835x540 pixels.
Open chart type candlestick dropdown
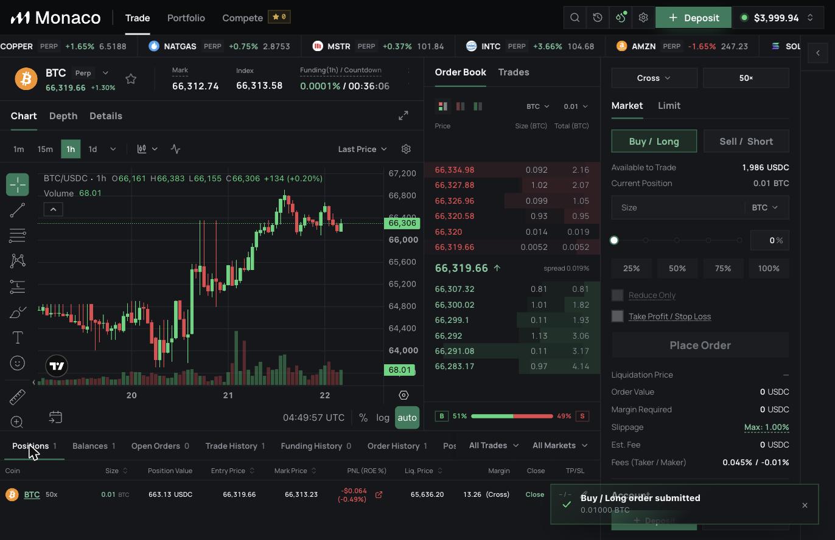148,149
